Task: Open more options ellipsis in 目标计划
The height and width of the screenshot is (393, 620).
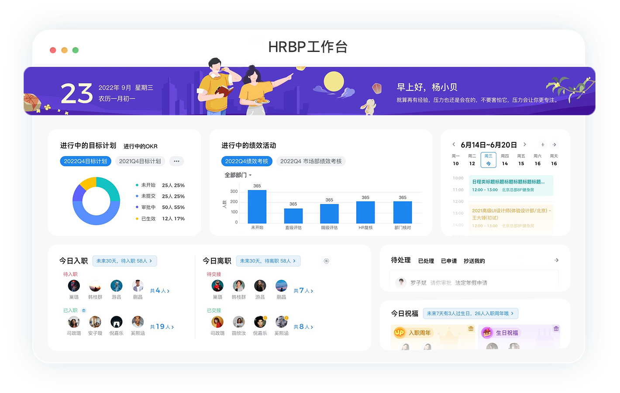Action: pos(176,161)
